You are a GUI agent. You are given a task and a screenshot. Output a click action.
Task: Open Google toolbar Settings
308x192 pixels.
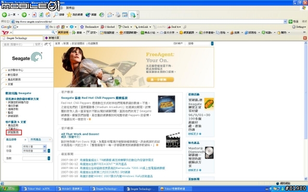tap(299, 27)
